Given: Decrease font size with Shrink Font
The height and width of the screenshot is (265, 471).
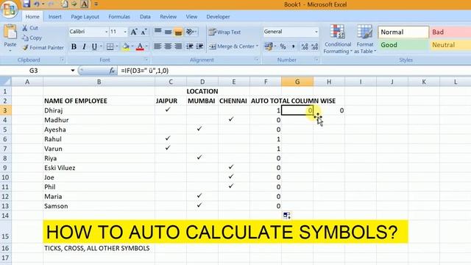Looking at the screenshot, I should (x=144, y=32).
